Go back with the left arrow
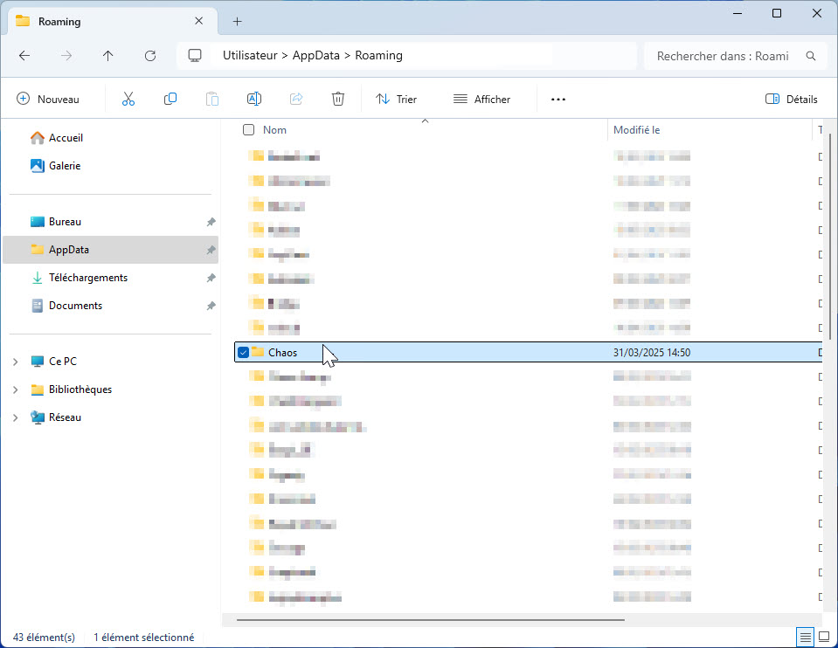Image resolution: width=838 pixels, height=648 pixels. 24,56
